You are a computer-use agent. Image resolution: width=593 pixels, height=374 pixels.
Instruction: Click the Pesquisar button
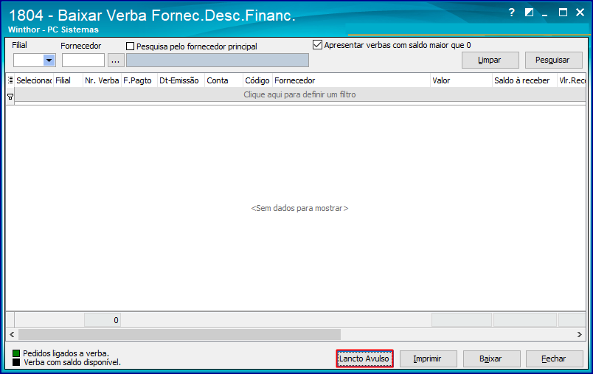click(553, 60)
